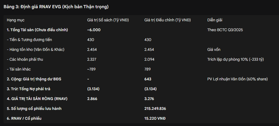This screenshot has width=279, height=126.
Task: Click the 'Theo BCTC Q3/2025' note
Action: click(225, 30)
